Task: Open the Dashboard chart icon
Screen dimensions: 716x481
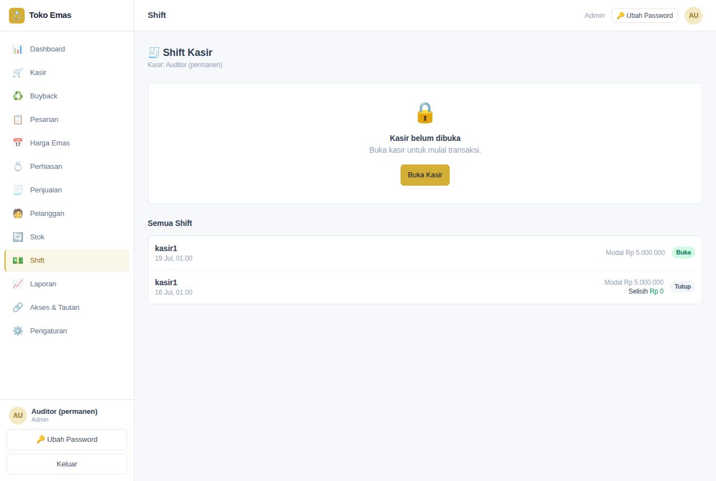Action: point(18,49)
